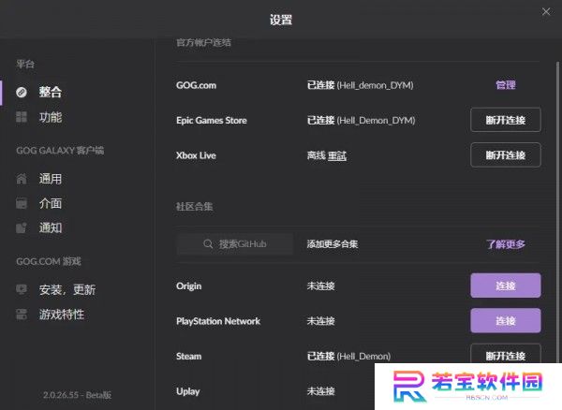Click the Steam platform label
Viewport: 562px width, 410px height.
tap(189, 357)
